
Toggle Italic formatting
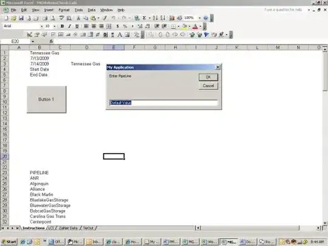pos(69,26)
